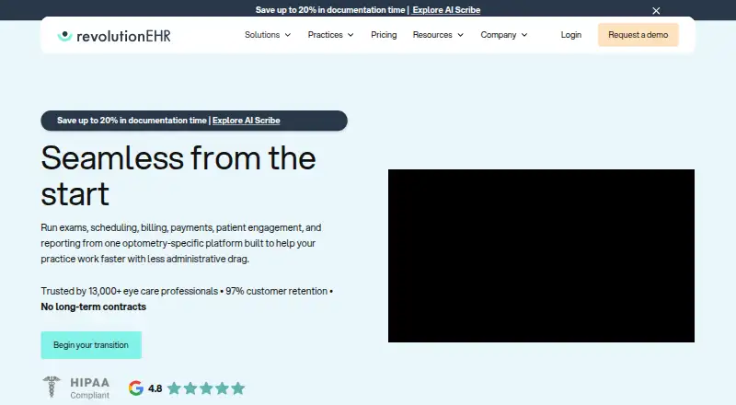Click the Request a demo button
This screenshot has height=405, width=736.
click(638, 35)
